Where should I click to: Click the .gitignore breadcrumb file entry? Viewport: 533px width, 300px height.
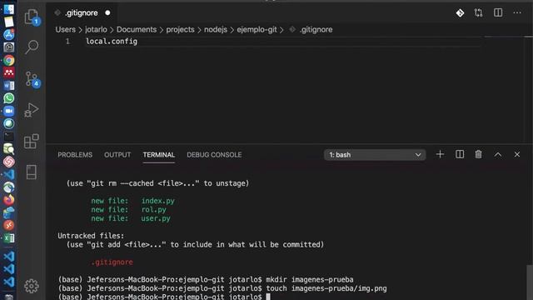click(x=316, y=30)
